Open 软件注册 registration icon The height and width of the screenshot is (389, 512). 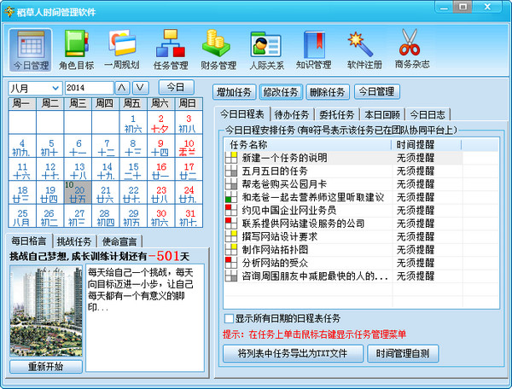[x=361, y=49]
